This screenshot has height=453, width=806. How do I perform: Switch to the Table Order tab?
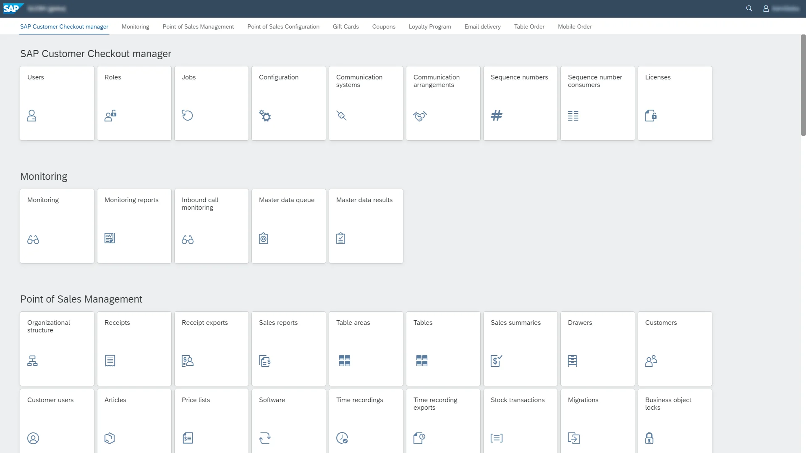coord(529,26)
